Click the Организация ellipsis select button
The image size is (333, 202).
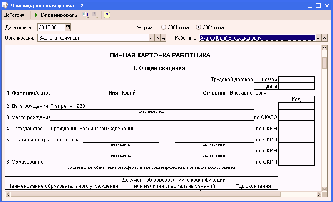coord(152,38)
